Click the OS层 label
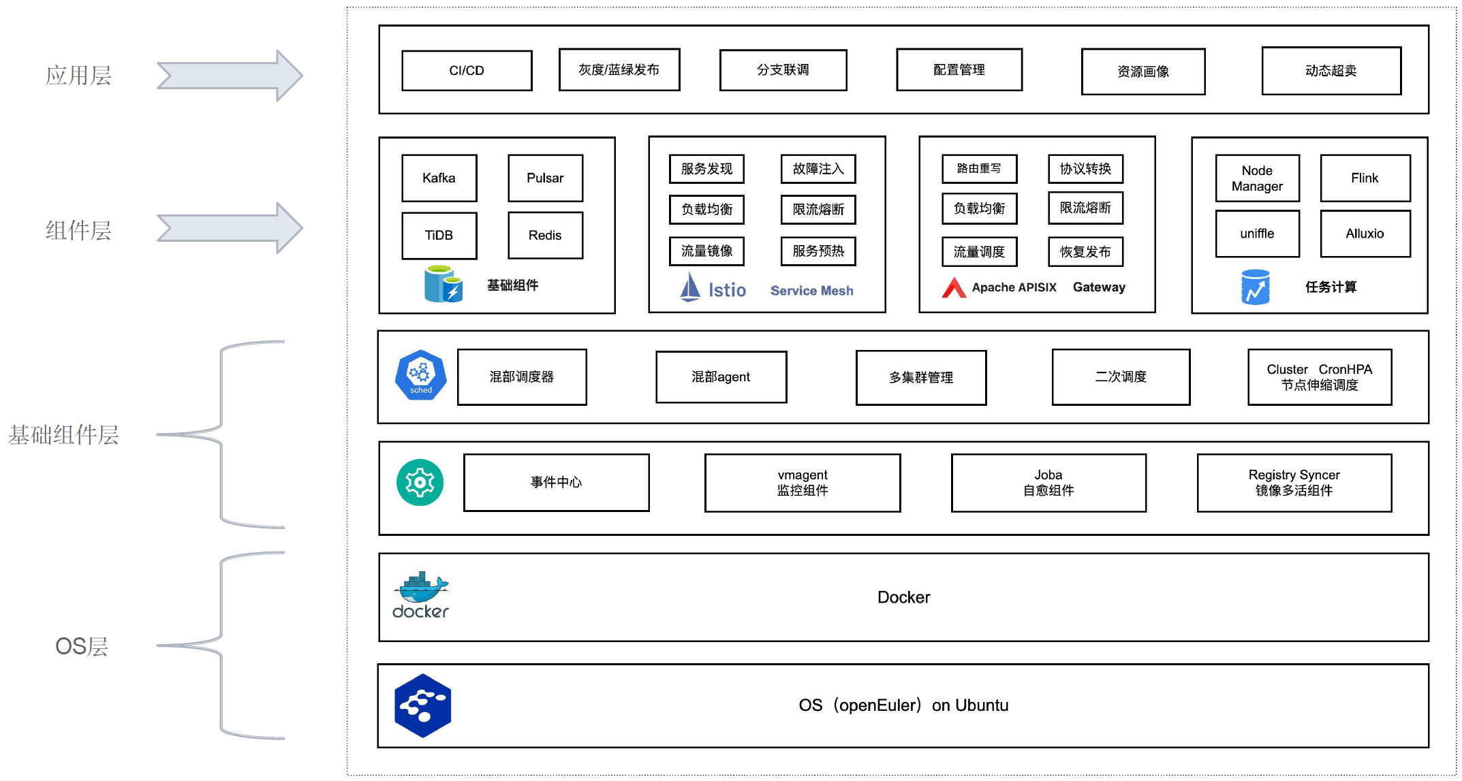Screen dimensions: 1462x781 click(82, 646)
